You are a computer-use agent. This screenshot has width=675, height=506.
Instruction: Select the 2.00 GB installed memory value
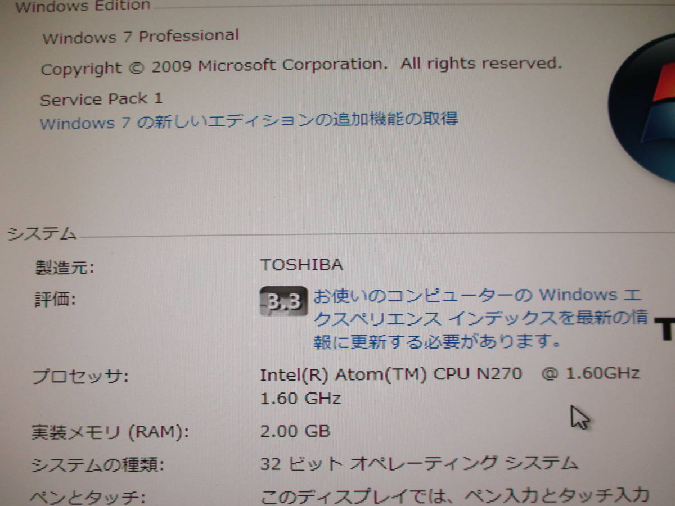point(295,431)
